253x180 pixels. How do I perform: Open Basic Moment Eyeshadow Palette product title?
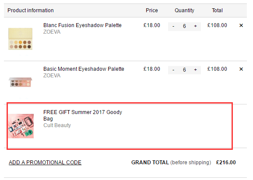click(x=84, y=69)
